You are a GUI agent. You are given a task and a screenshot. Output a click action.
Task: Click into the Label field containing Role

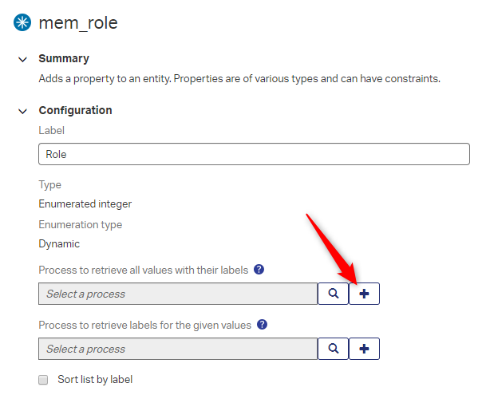click(254, 154)
